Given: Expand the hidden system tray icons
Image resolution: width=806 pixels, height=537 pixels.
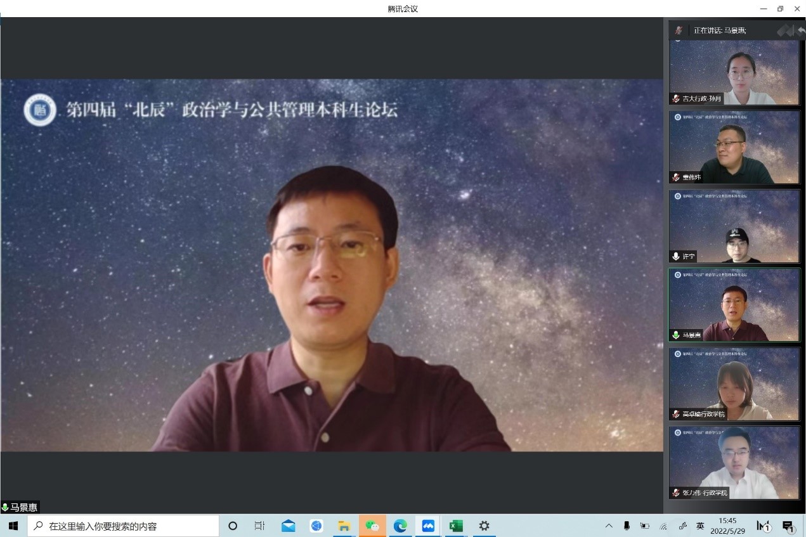Looking at the screenshot, I should [x=609, y=526].
